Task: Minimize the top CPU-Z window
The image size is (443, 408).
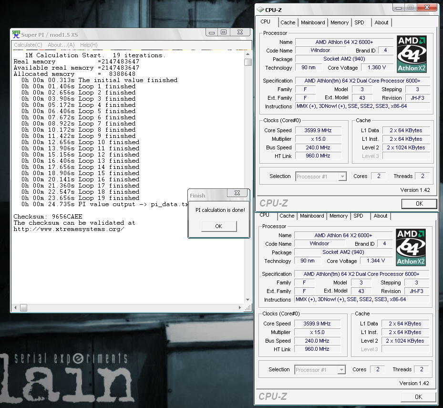Action: 399,8
